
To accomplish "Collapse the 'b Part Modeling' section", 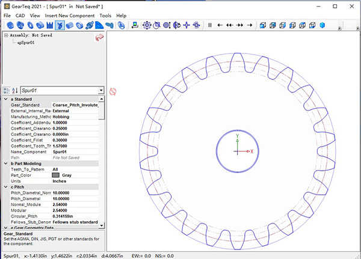I will pyautogui.click(x=6, y=163).
